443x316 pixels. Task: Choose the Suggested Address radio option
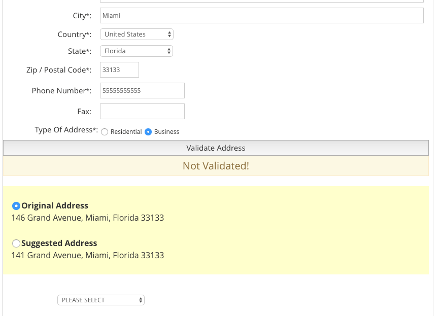[16, 243]
